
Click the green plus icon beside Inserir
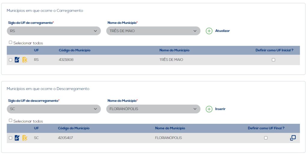tap(209, 109)
